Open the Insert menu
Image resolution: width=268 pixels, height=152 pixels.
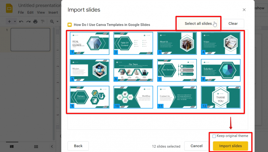[53, 12]
